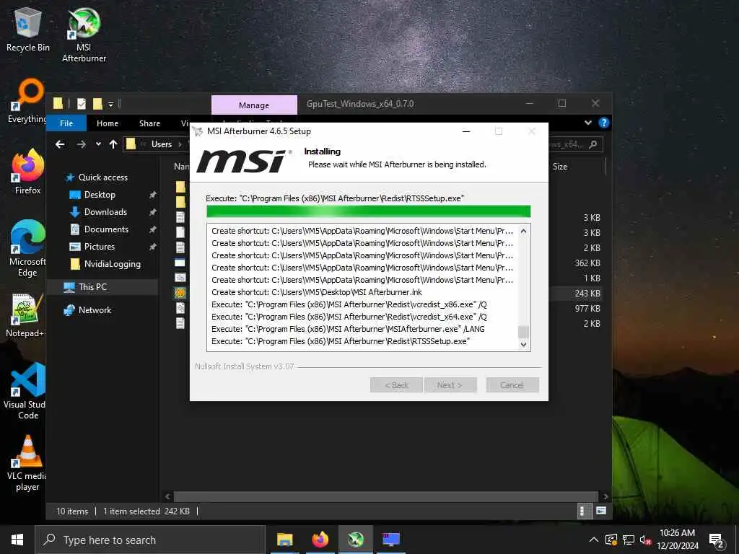
Task: Click the Cancel button in setup
Action: (512, 385)
